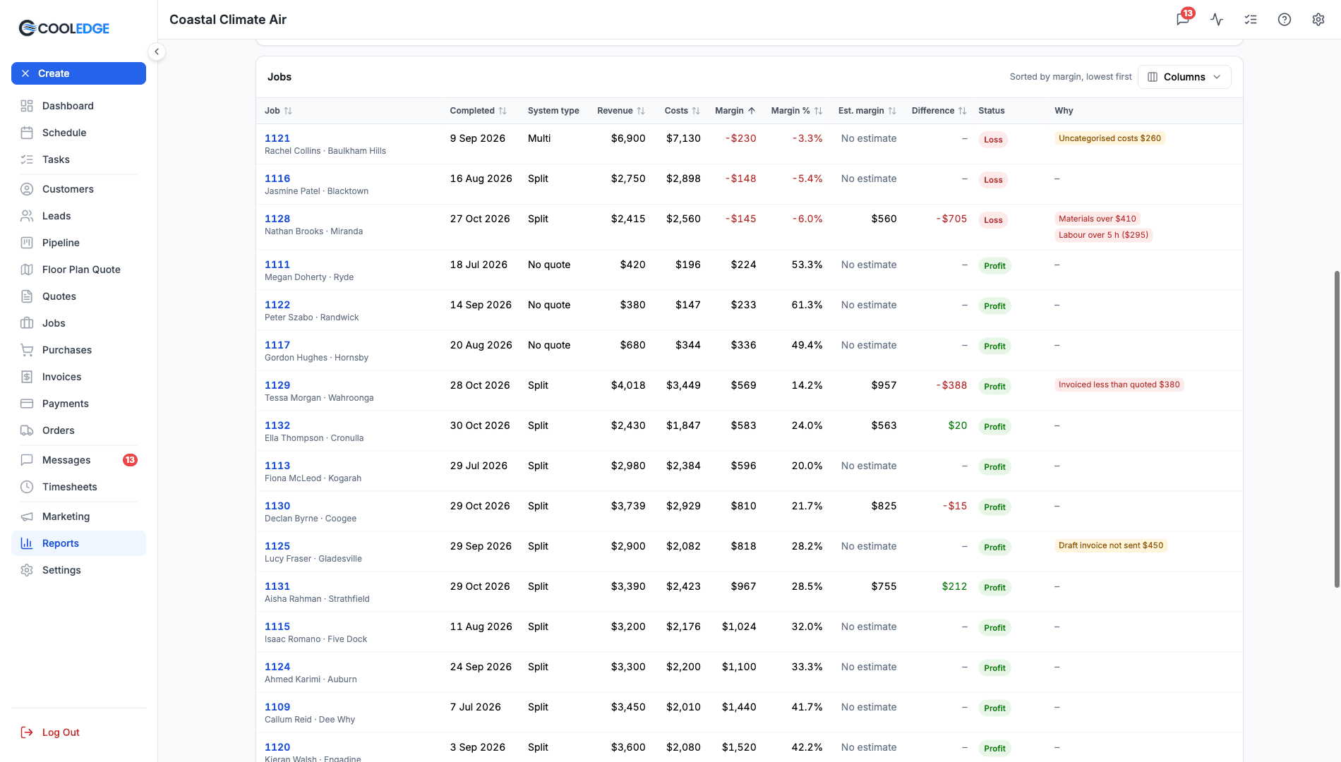Click the Floor Plan Quote map icon

[x=27, y=270]
